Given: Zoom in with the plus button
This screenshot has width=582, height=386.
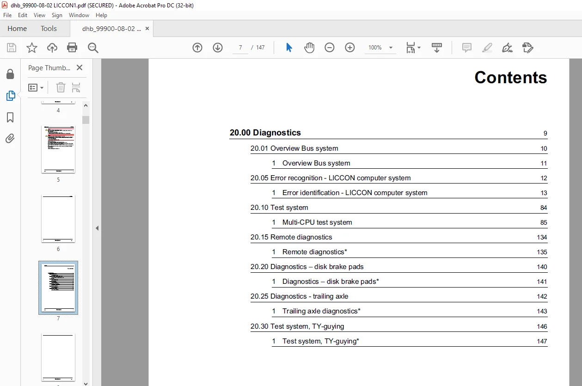Looking at the screenshot, I should (x=350, y=48).
